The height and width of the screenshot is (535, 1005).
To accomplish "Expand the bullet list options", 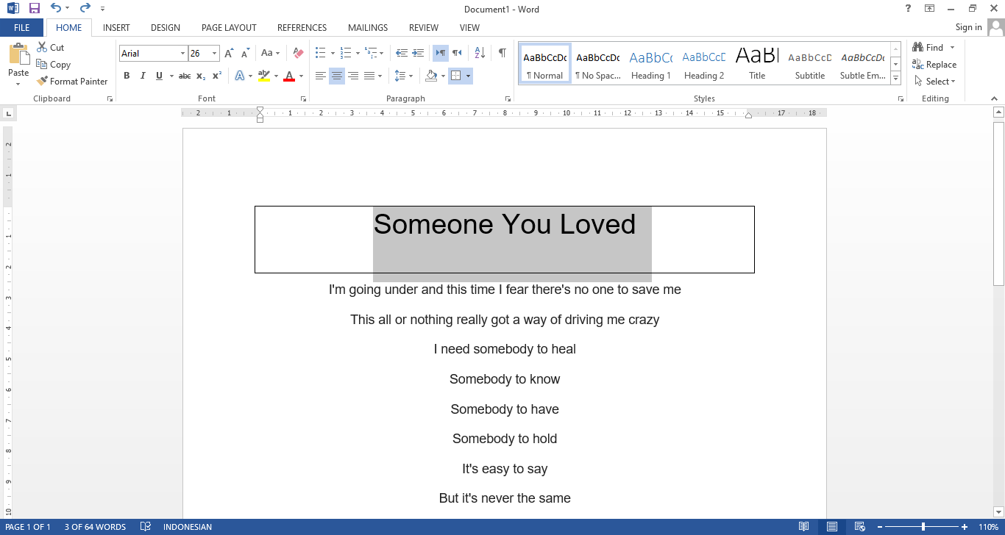I will coord(333,53).
